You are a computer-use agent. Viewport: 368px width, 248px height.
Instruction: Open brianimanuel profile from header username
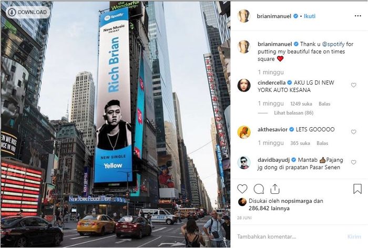click(274, 16)
